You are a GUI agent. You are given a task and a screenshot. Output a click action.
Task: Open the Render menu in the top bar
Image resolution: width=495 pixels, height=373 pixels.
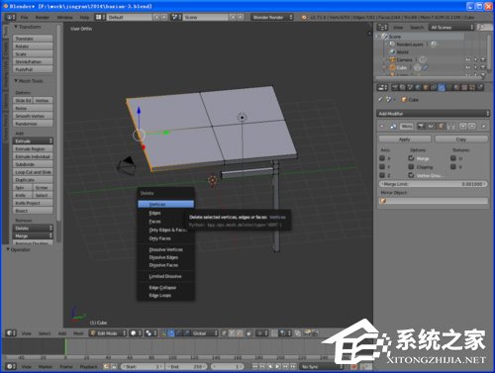[x=43, y=17]
